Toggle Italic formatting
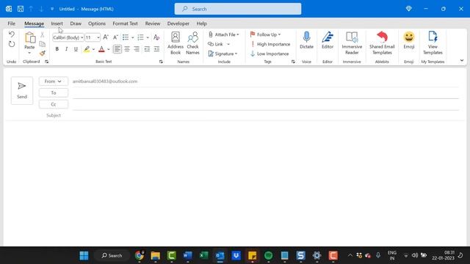The height and width of the screenshot is (264, 470). click(x=66, y=49)
